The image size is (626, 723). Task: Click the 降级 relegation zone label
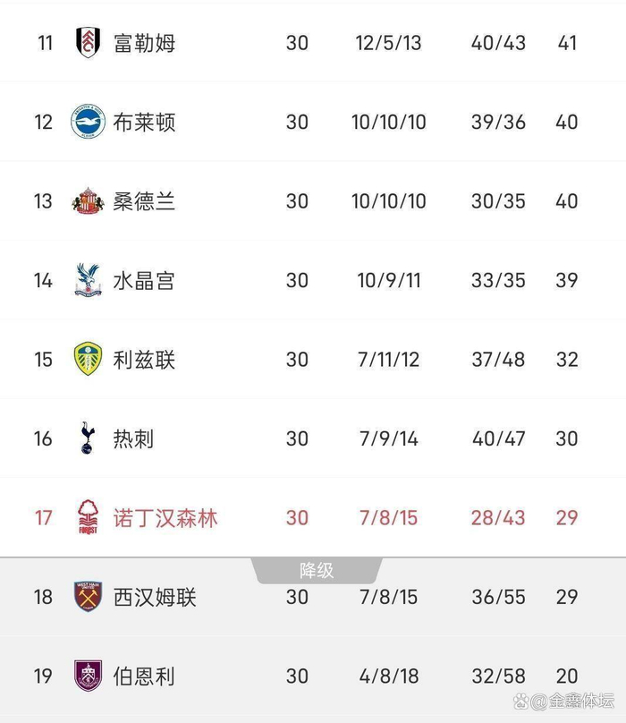317,570
